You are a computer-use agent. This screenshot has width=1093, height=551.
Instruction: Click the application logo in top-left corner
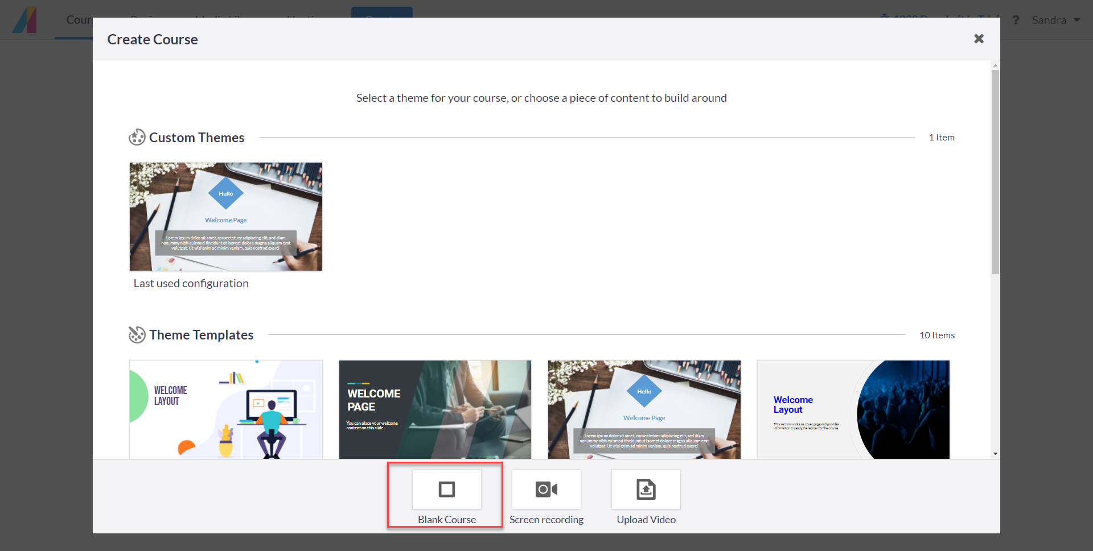pos(24,20)
